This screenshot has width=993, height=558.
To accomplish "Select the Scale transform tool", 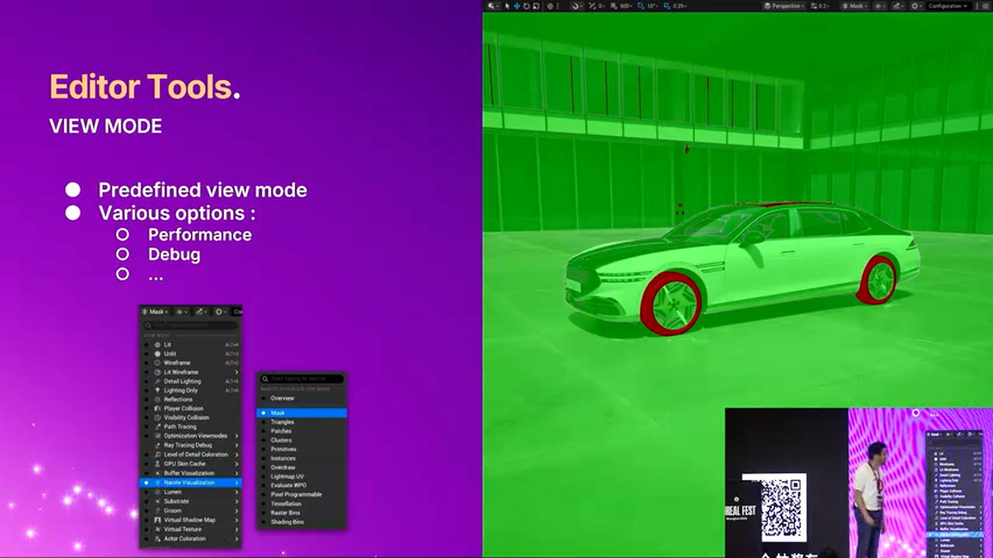I will click(x=535, y=5).
